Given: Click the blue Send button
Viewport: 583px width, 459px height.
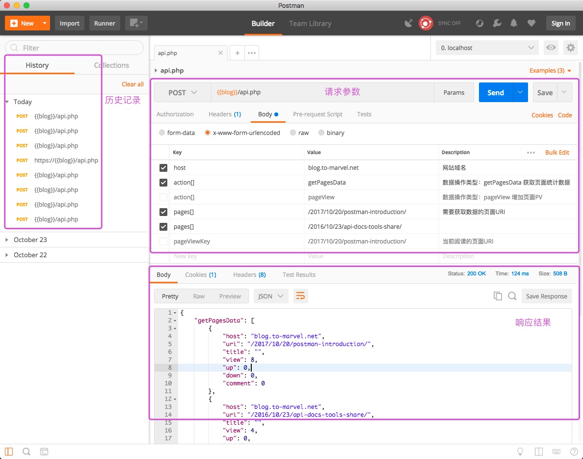Looking at the screenshot, I should click(495, 92).
